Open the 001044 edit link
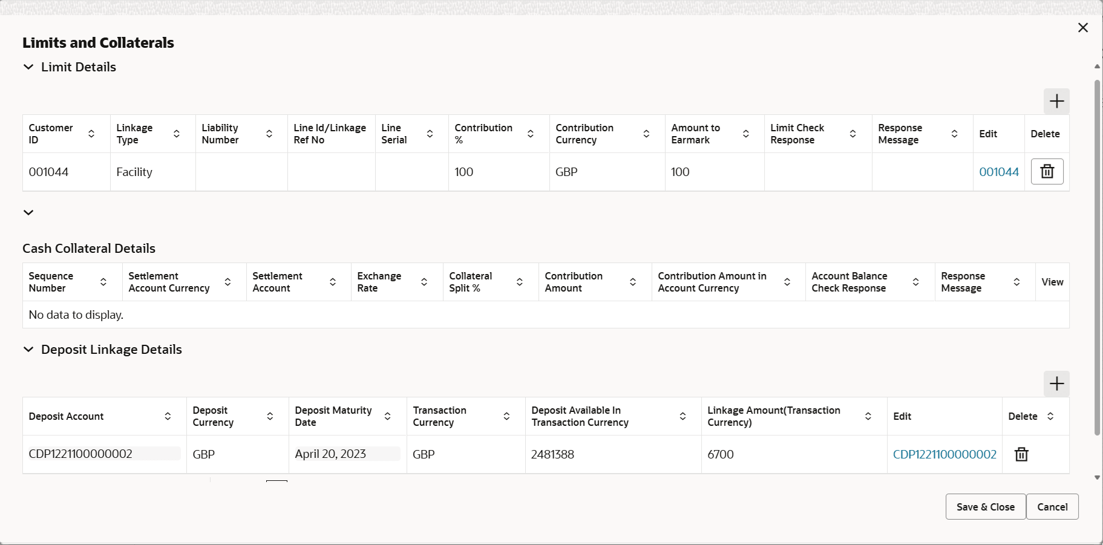This screenshot has height=545, width=1103. 999,172
